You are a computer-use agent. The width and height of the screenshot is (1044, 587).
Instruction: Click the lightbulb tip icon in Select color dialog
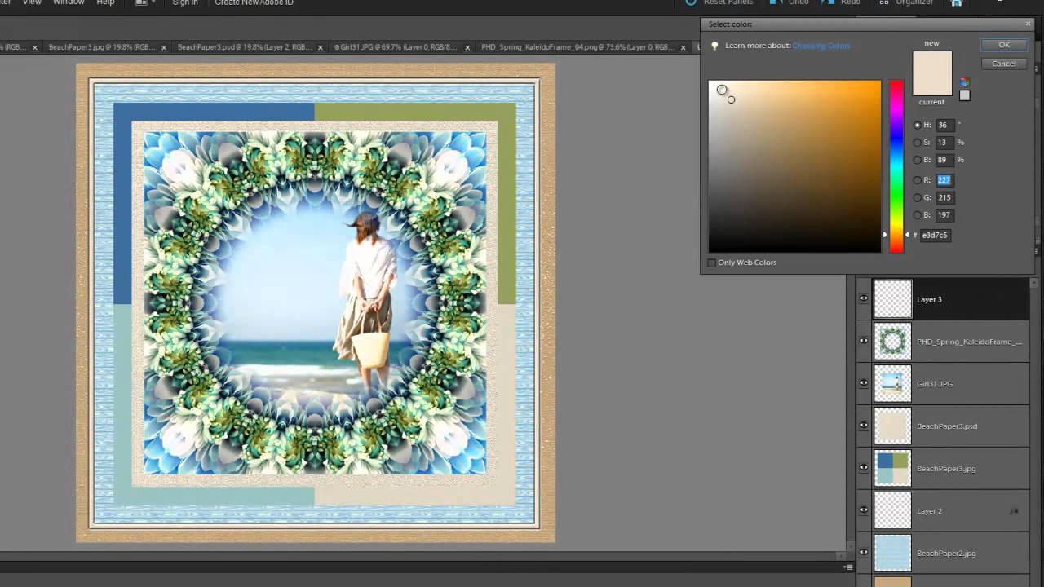(715, 46)
